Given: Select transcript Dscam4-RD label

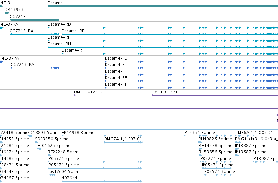Looking at the screenshot, I should [x=59, y=24].
